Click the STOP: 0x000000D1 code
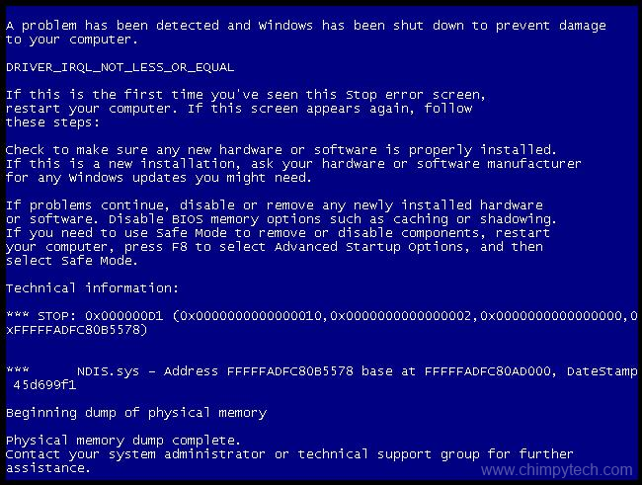Image resolution: width=642 pixels, height=485 pixels. [x=101, y=316]
